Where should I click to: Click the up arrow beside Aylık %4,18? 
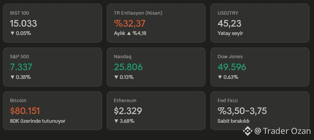click(129, 33)
